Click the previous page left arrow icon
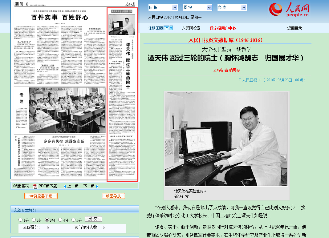 65,186
